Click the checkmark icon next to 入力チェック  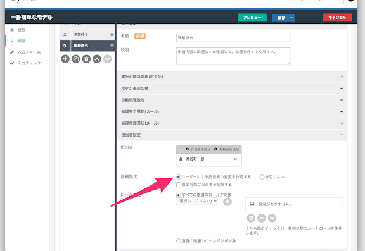(x=12, y=63)
